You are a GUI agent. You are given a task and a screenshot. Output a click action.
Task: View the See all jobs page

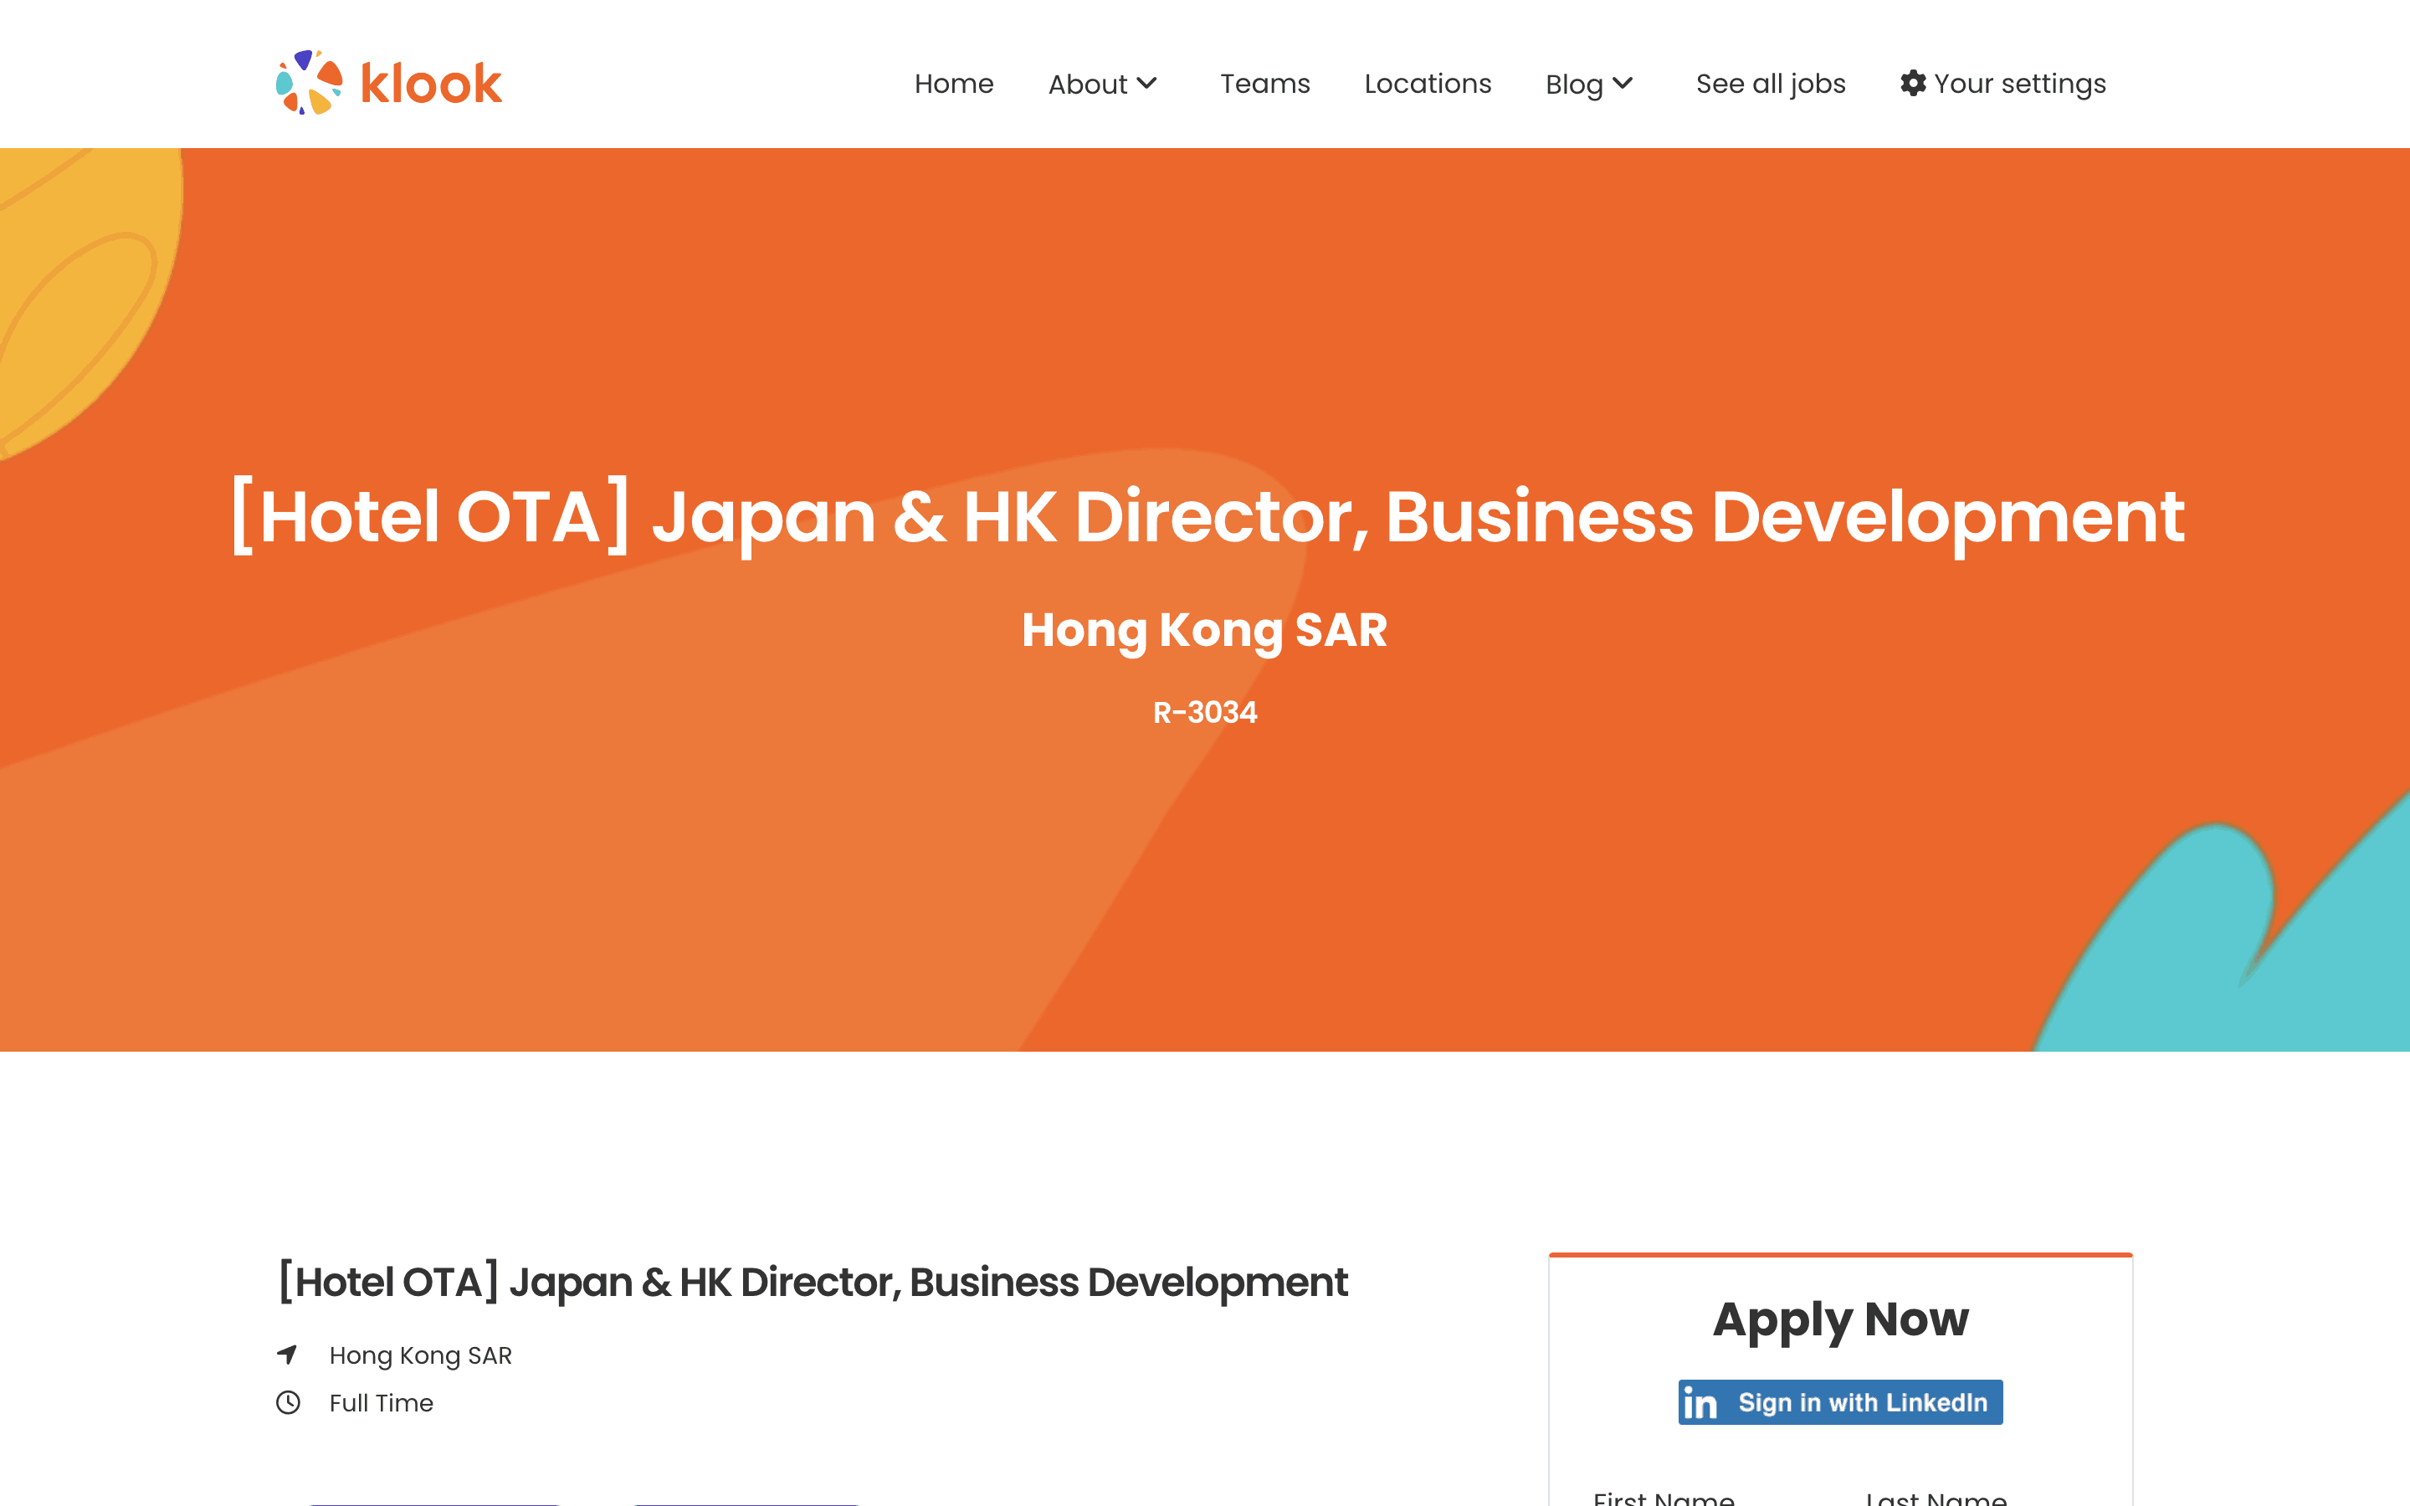point(1771,85)
